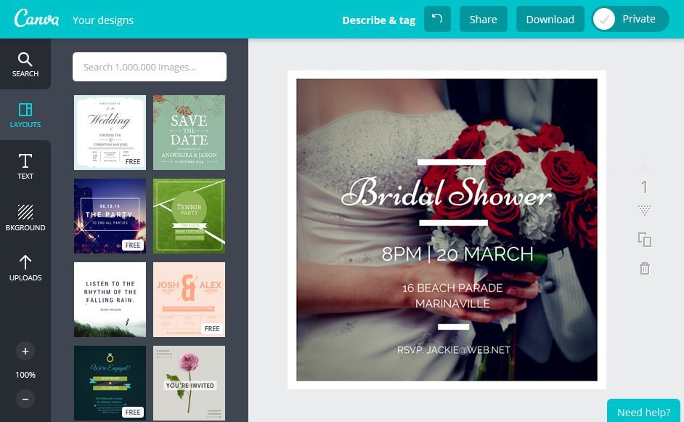Expand the Describe & tag option
Viewport: 684px width, 422px height.
click(x=378, y=20)
